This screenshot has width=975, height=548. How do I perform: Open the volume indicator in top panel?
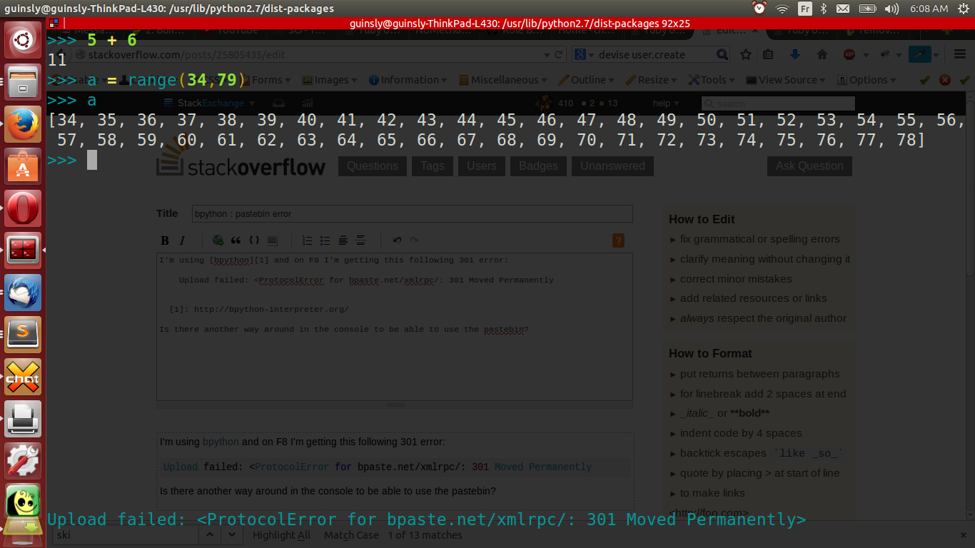click(x=891, y=9)
